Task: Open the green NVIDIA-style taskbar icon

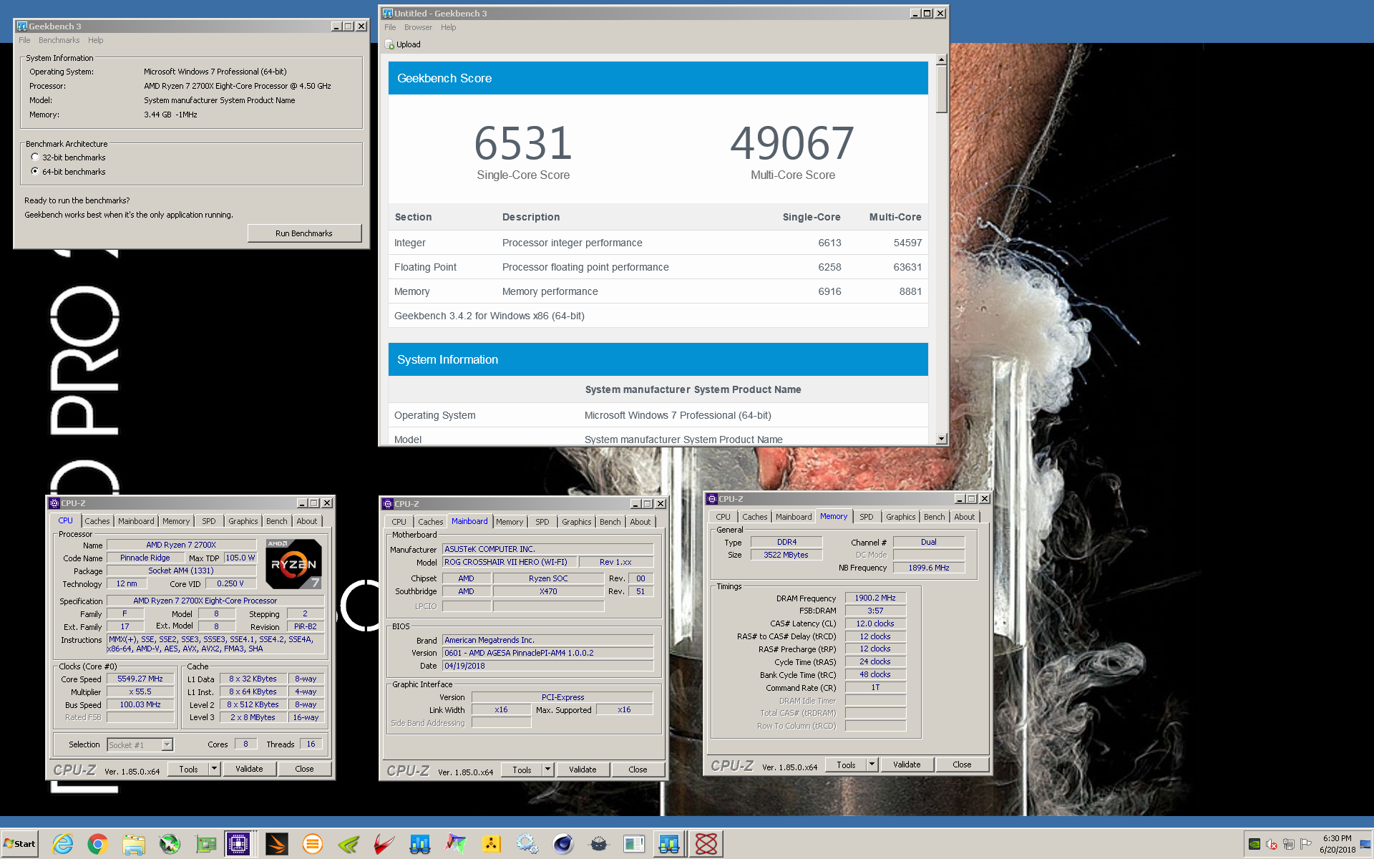Action: (x=349, y=844)
